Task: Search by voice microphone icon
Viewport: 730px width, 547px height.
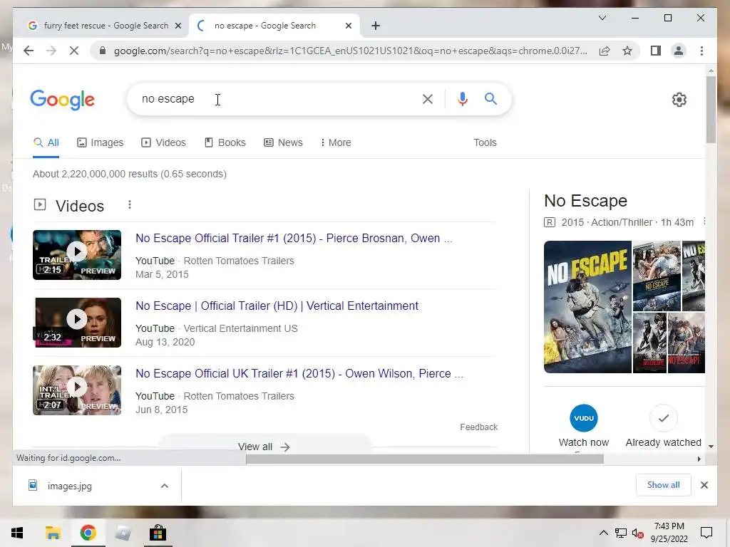Action: point(462,98)
